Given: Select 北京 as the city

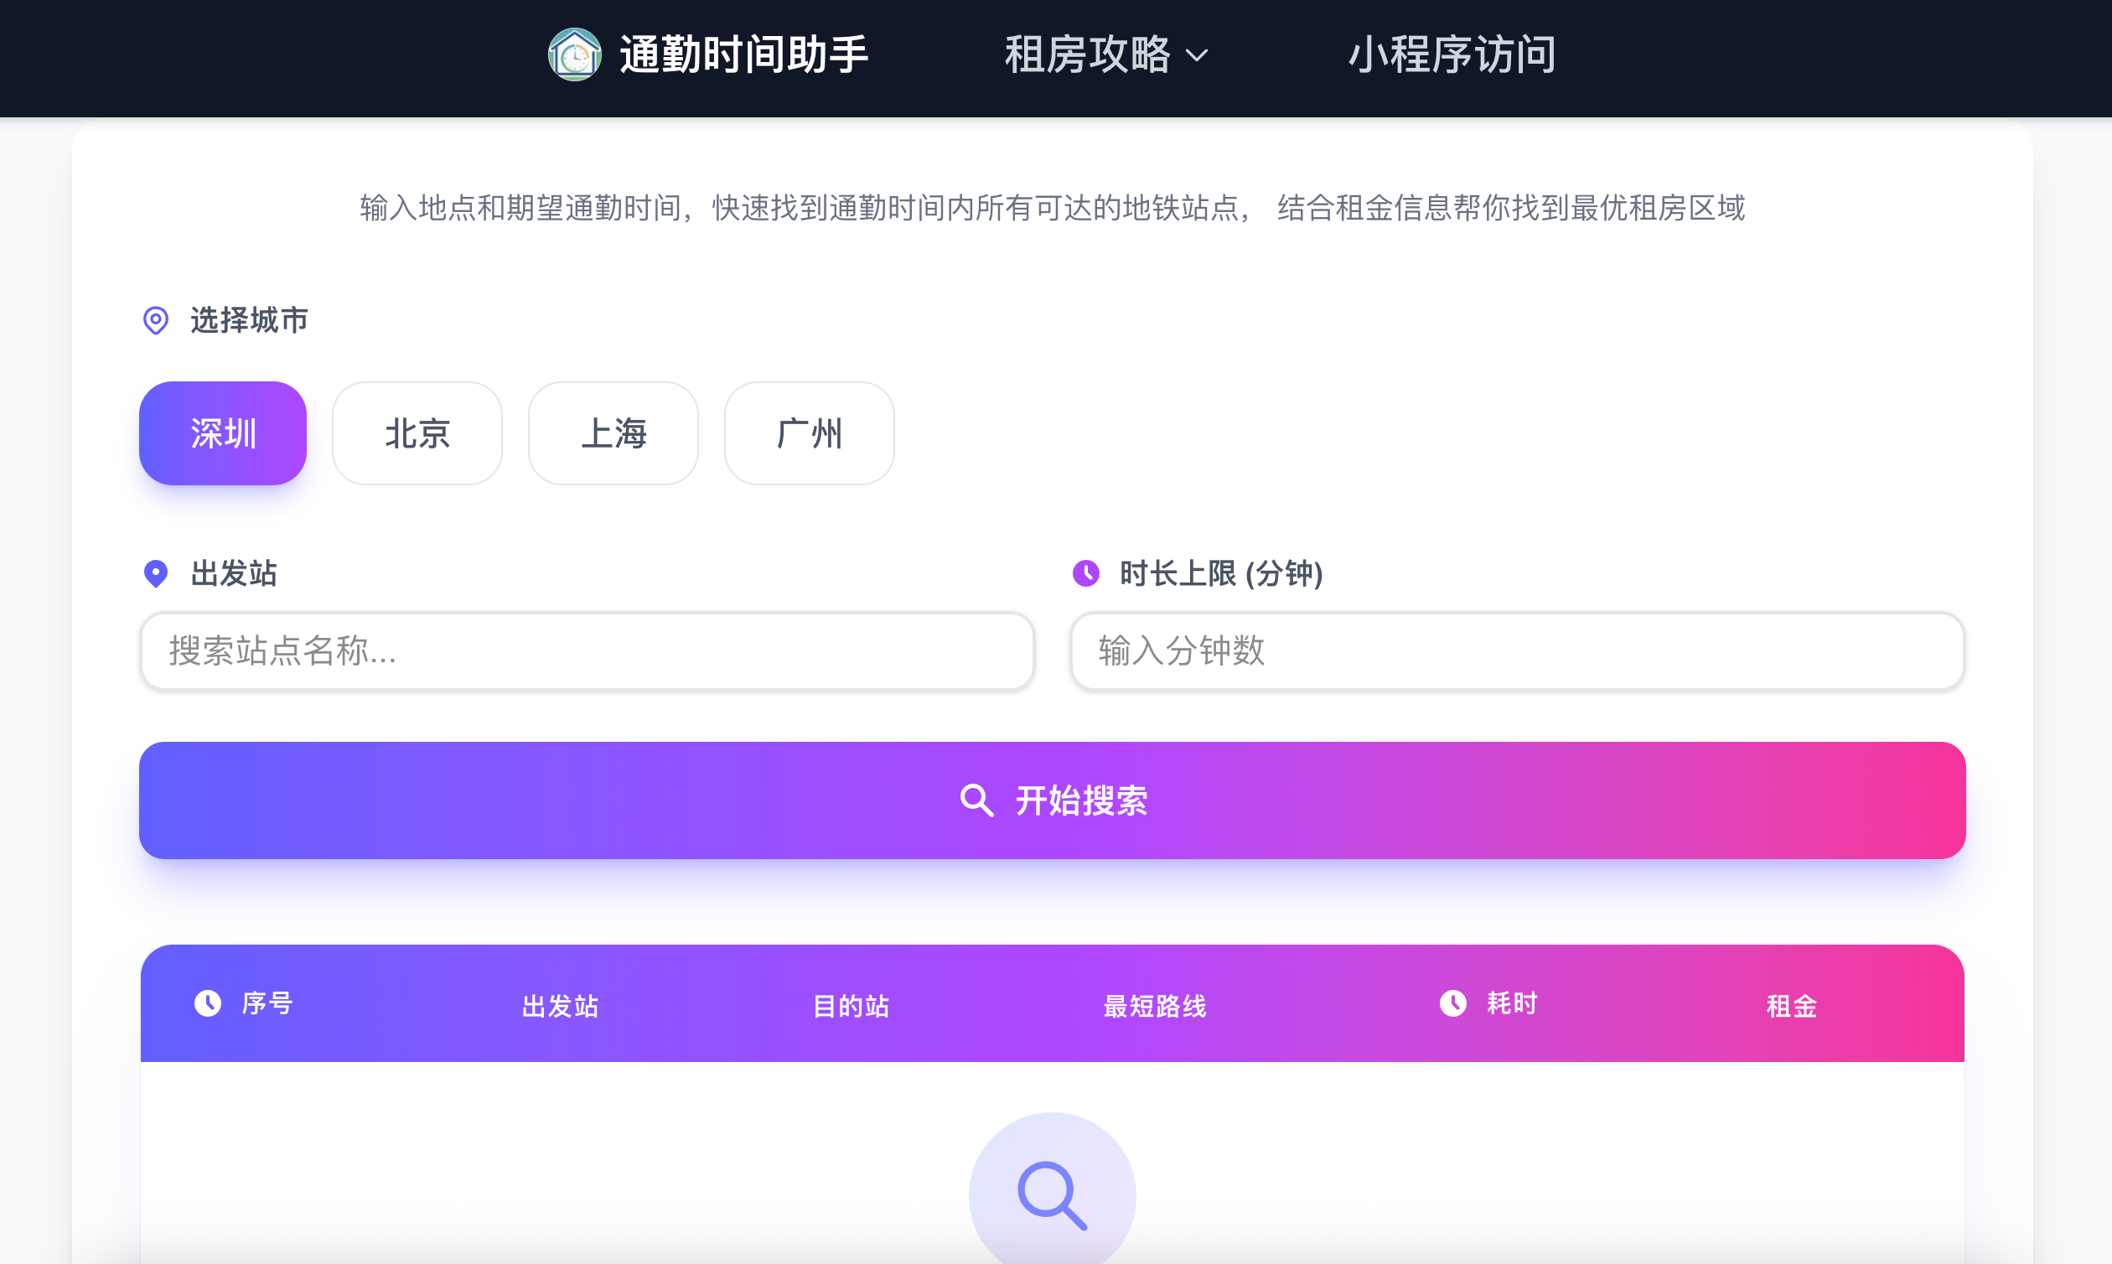Looking at the screenshot, I should coord(417,433).
